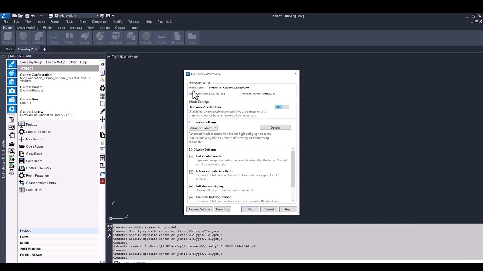This screenshot has height=271, width=483.
Task: Click the command line wrench customize icon
Action: pyautogui.click(x=109, y=236)
